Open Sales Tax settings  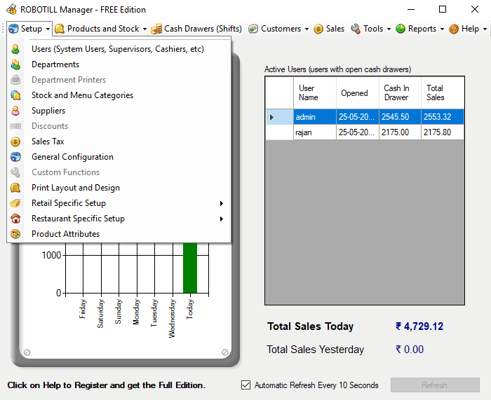pos(48,142)
